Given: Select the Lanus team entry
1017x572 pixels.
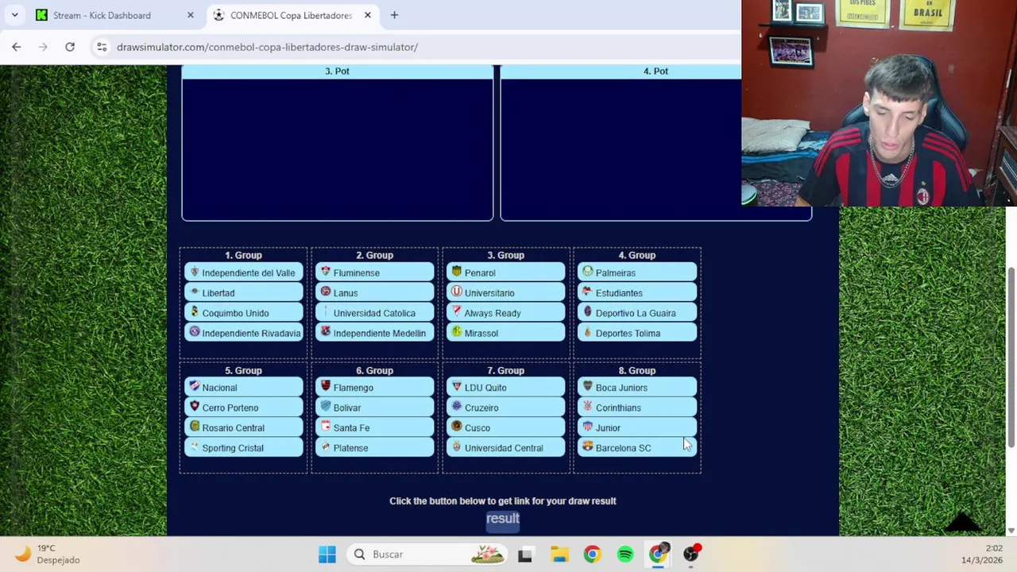Looking at the screenshot, I should point(375,292).
